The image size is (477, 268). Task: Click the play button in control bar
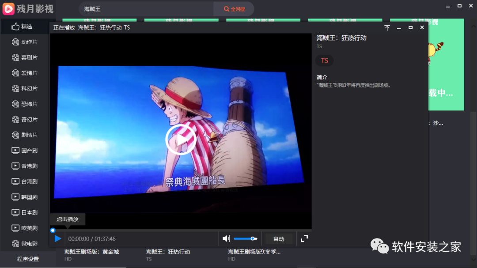(x=57, y=239)
